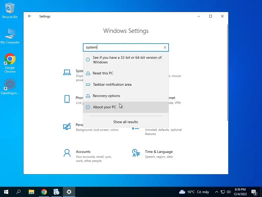Open the taskbar app next to Chrome
This screenshot has width=262, height=197.
pos(57,192)
